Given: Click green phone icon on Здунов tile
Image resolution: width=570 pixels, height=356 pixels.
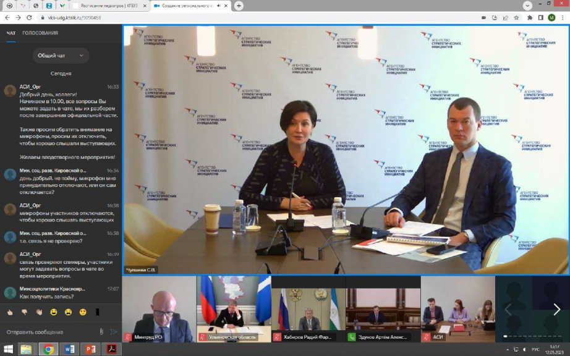Looking at the screenshot, I should [352, 337].
